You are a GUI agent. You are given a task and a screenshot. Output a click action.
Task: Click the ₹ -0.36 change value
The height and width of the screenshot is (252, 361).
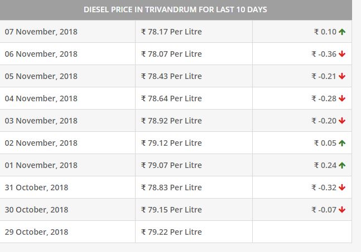pyautogui.click(x=324, y=54)
